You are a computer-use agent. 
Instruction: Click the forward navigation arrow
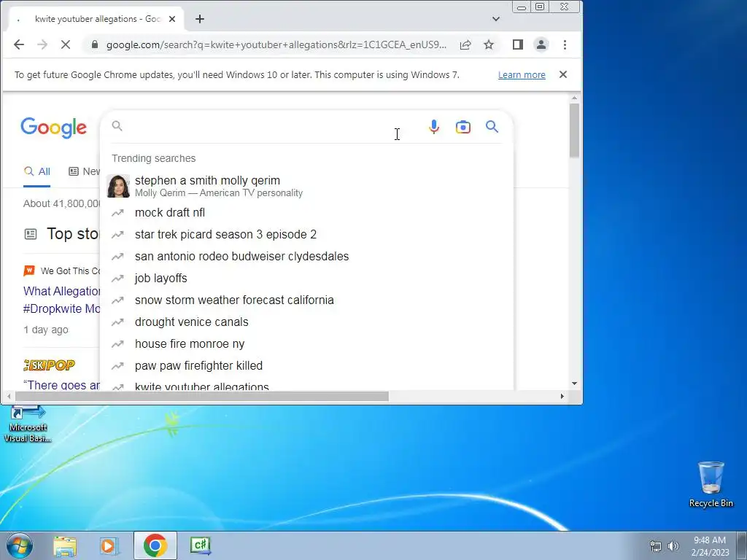coord(42,44)
